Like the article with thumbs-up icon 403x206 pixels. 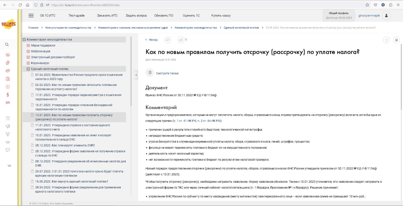pyautogui.click(x=181, y=40)
